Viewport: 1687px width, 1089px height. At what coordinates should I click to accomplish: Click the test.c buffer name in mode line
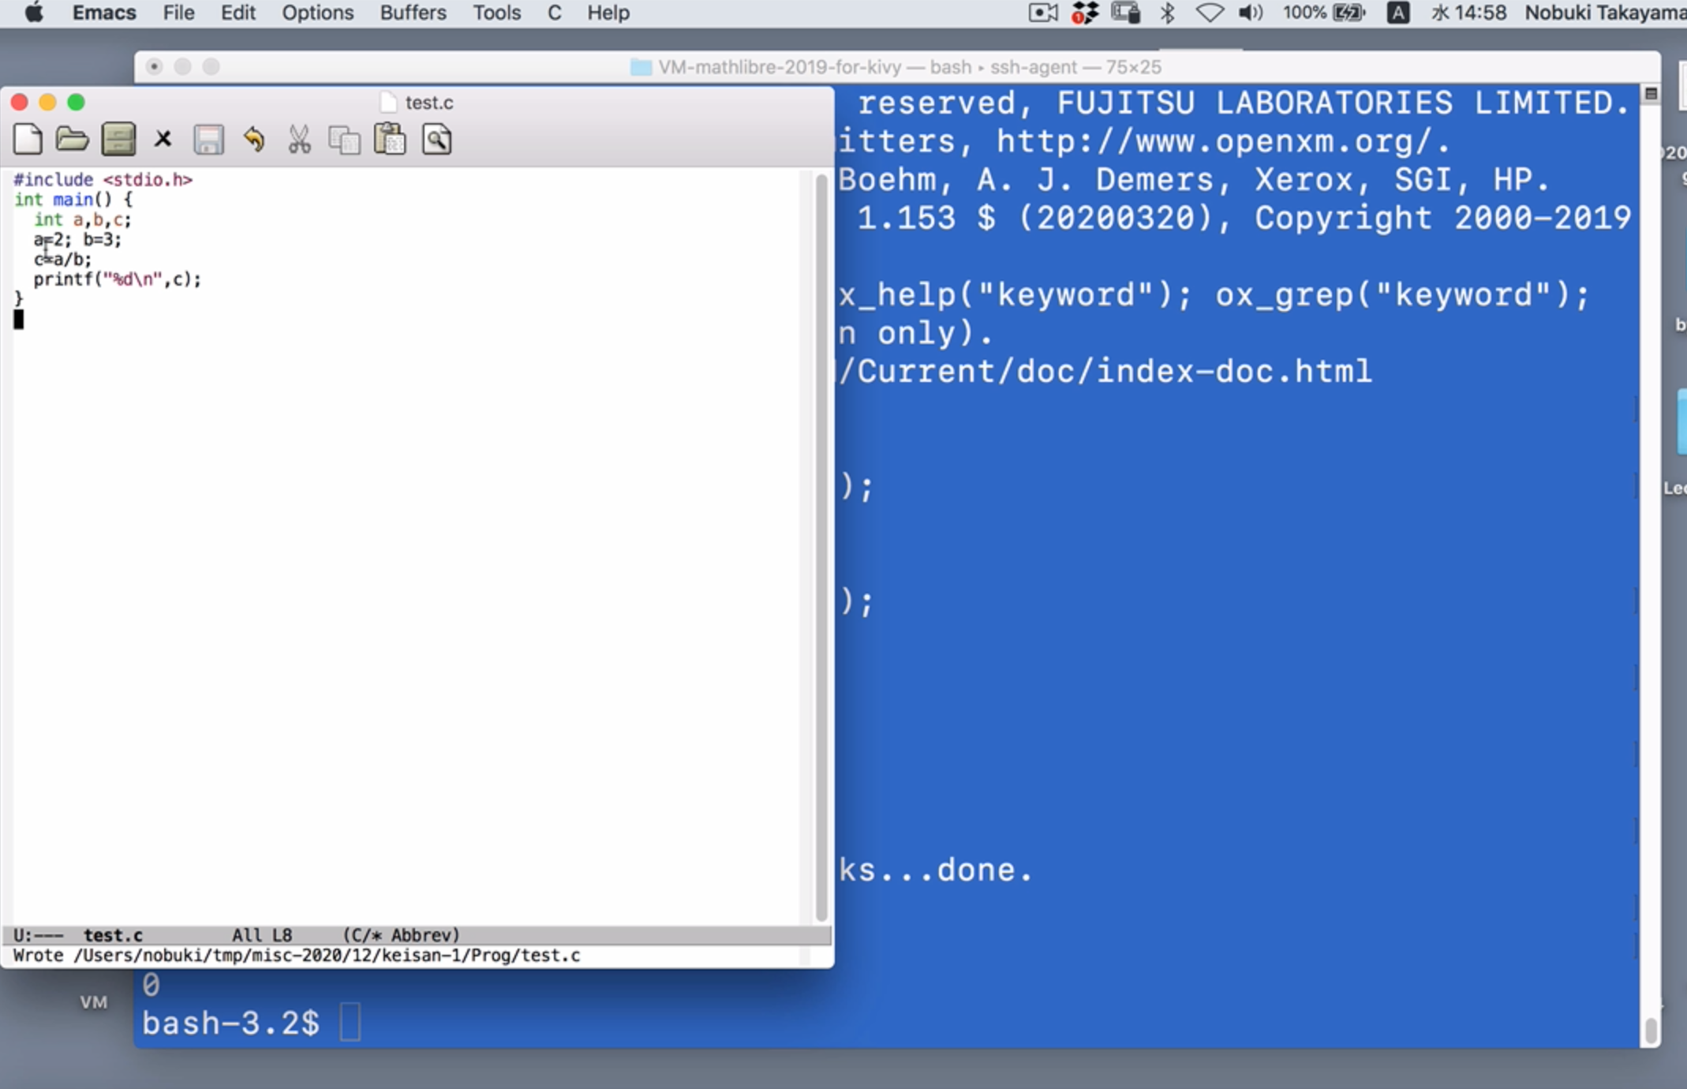pos(113,935)
